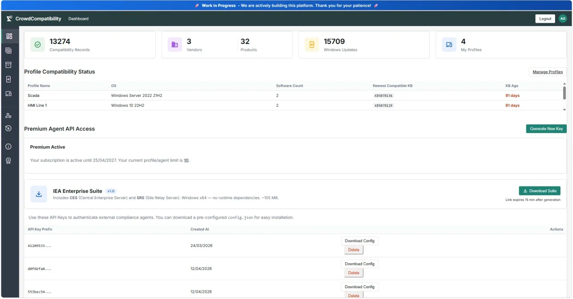Open the dashboard grid icon in sidebar
The width and height of the screenshot is (573, 299).
tap(9, 36)
